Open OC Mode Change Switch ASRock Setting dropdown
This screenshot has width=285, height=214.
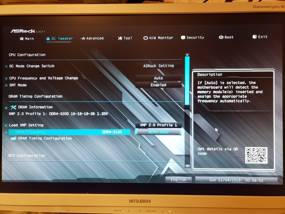(x=158, y=66)
